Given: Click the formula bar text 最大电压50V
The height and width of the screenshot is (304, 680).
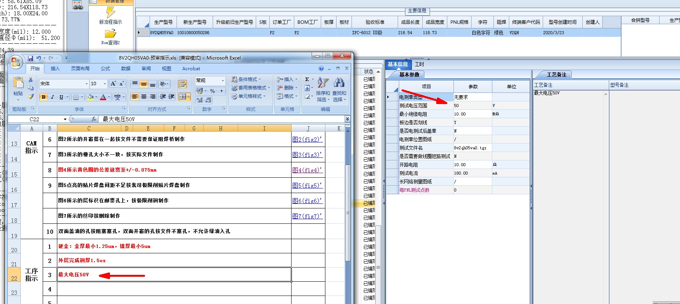Looking at the screenshot, I should click(x=119, y=119).
